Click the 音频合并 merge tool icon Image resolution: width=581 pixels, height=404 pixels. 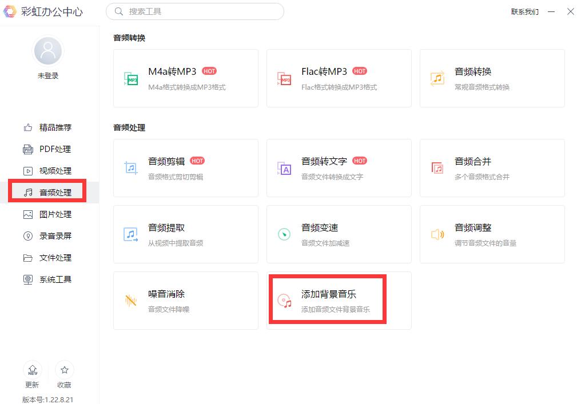(437, 168)
